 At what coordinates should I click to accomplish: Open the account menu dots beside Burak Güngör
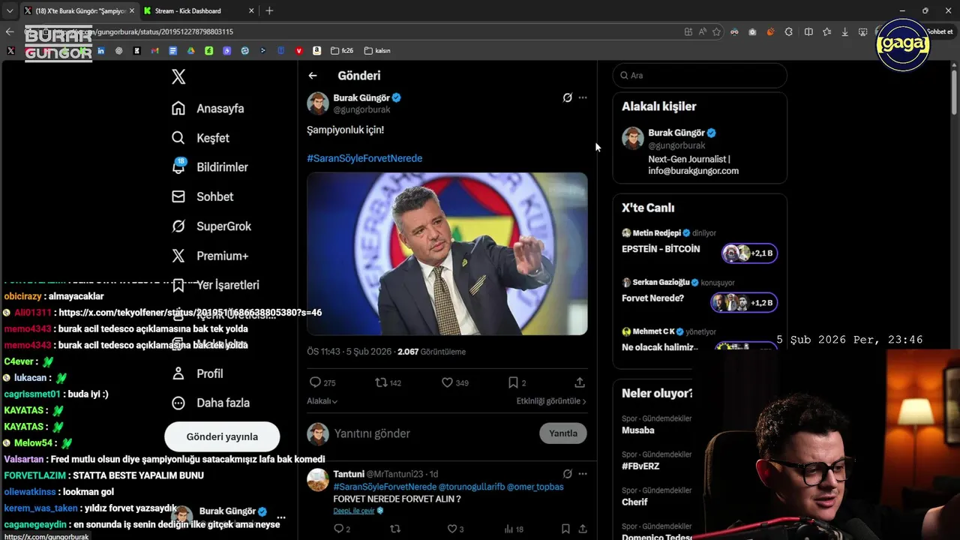pos(281,517)
